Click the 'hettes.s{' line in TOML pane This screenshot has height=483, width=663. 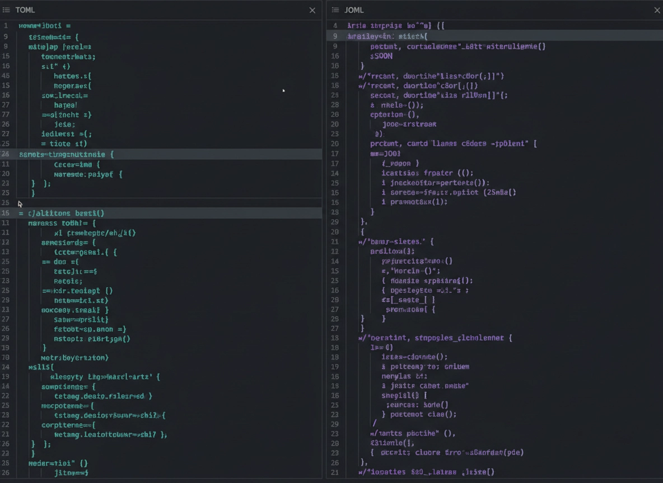(x=72, y=76)
